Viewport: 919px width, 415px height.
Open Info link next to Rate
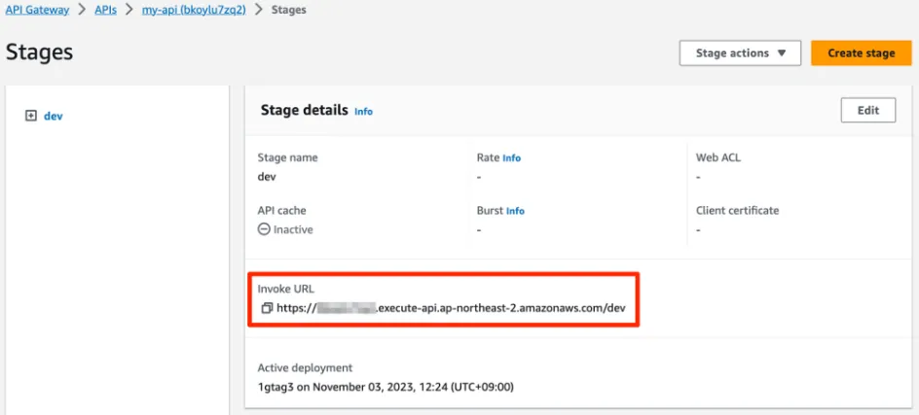(511, 157)
